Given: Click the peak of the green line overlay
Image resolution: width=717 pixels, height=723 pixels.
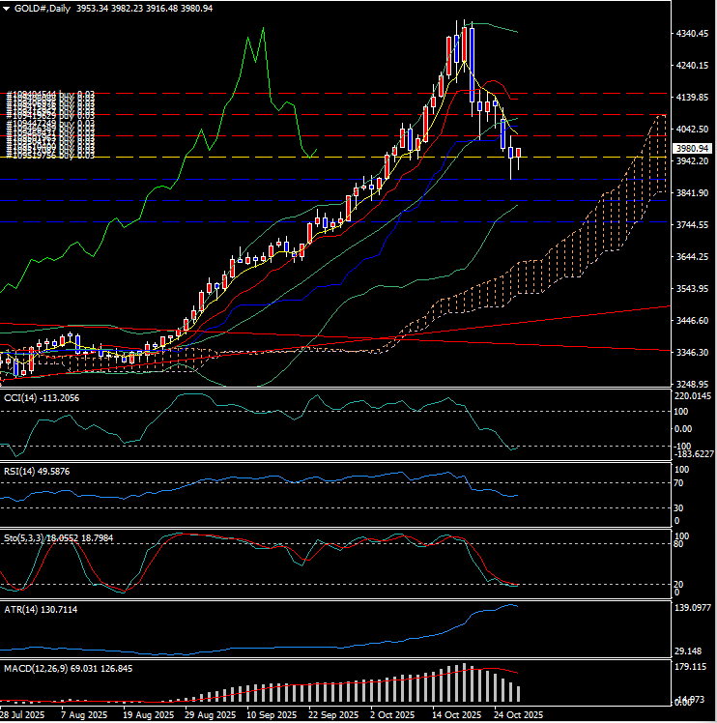Looking at the screenshot, I should tap(263, 30).
